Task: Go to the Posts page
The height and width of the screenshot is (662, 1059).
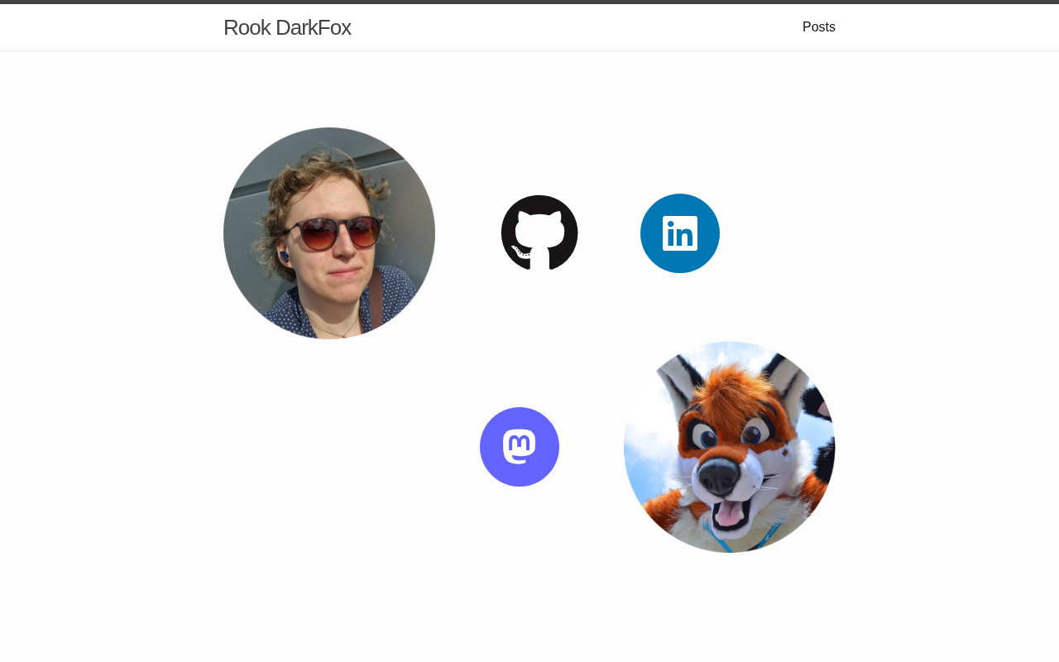Action: tap(819, 27)
